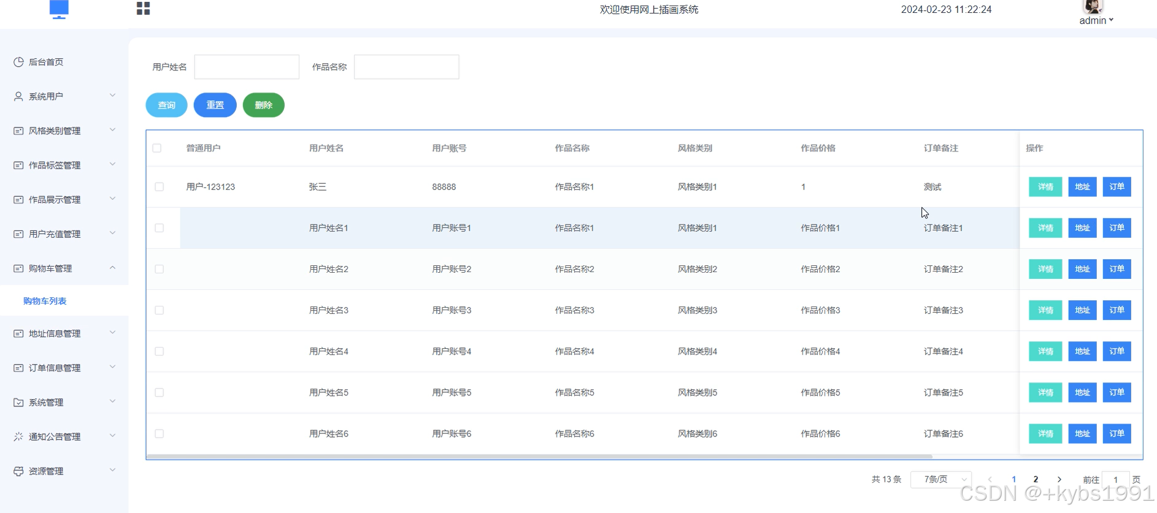
Task: Click the 地址信息管理 sidebar icon
Action: pos(18,333)
